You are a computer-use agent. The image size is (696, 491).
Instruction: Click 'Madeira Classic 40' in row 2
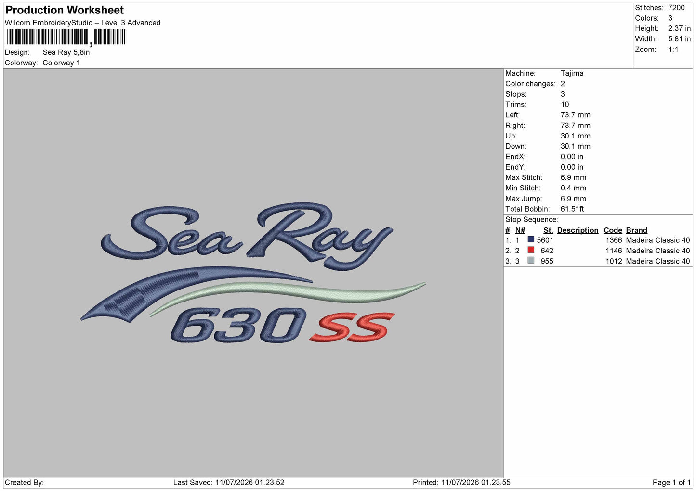click(x=657, y=251)
